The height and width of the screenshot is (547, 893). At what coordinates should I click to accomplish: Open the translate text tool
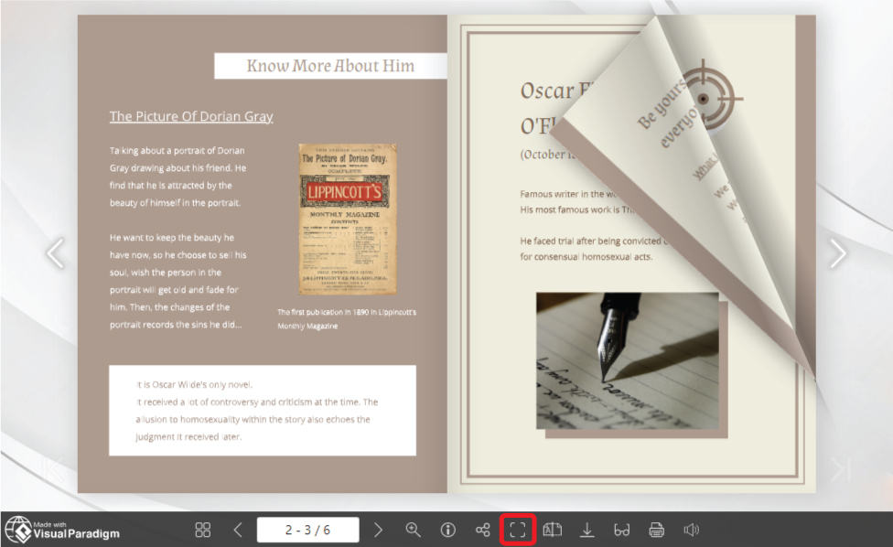(x=552, y=530)
